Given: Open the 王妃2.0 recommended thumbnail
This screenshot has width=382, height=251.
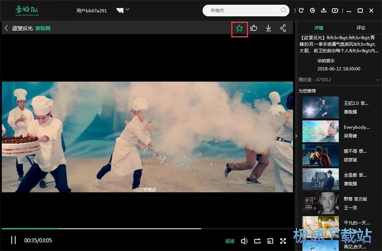Looking at the screenshot, I should tap(320, 107).
